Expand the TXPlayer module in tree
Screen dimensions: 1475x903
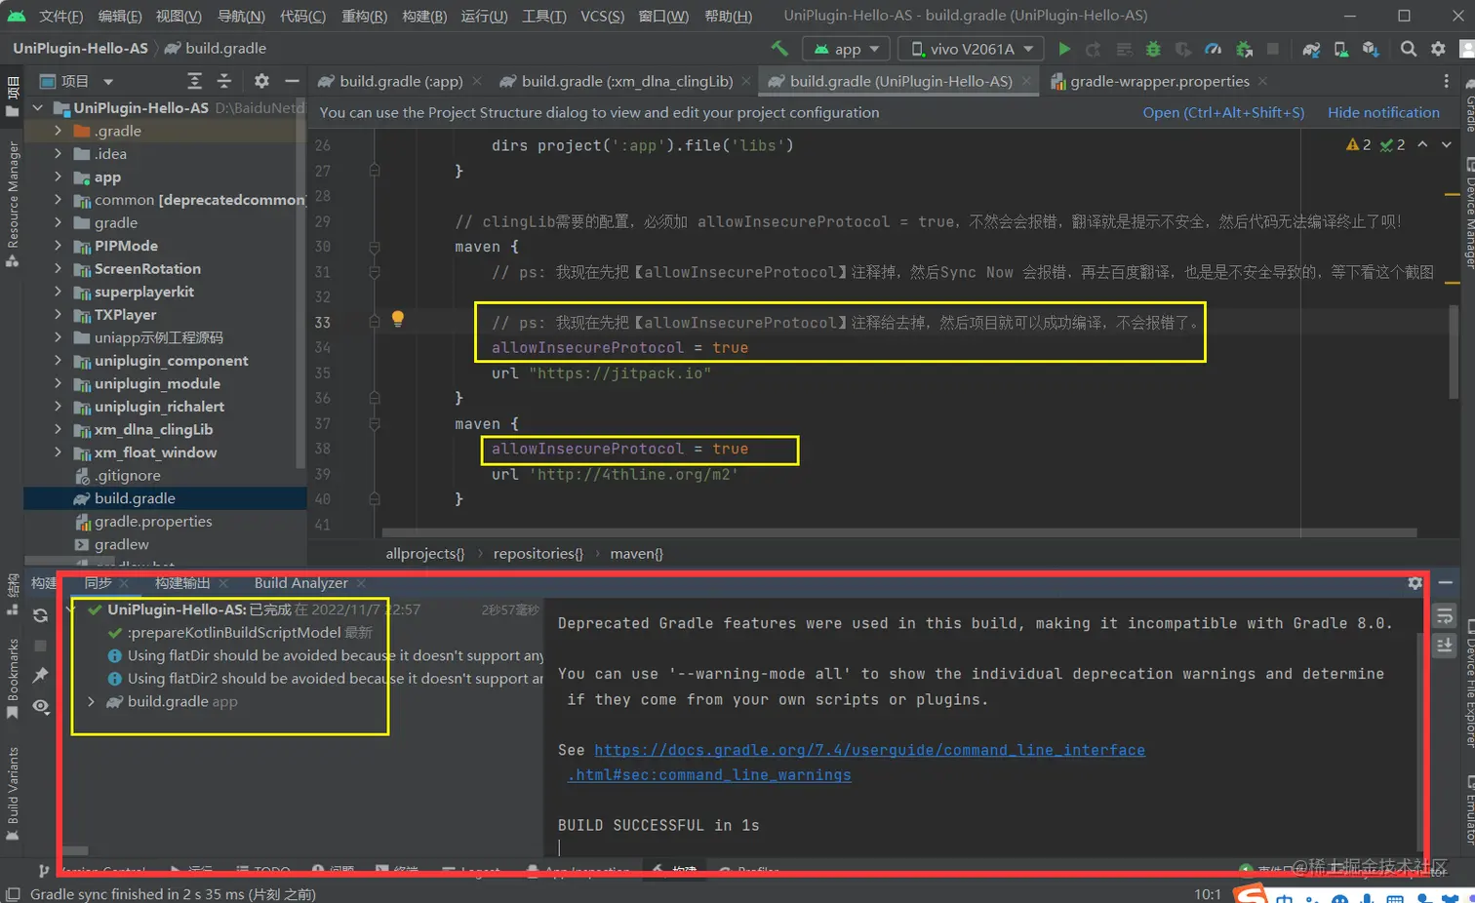coord(58,314)
